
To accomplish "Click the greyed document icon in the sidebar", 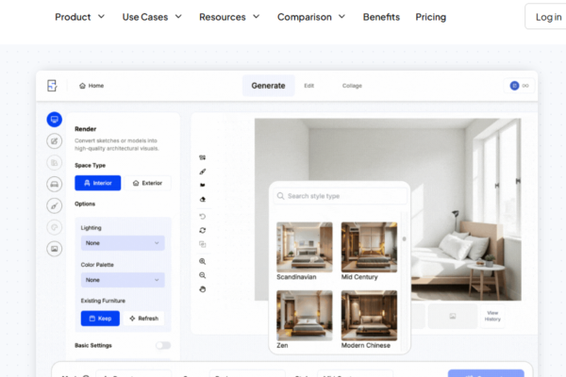I will [54, 163].
